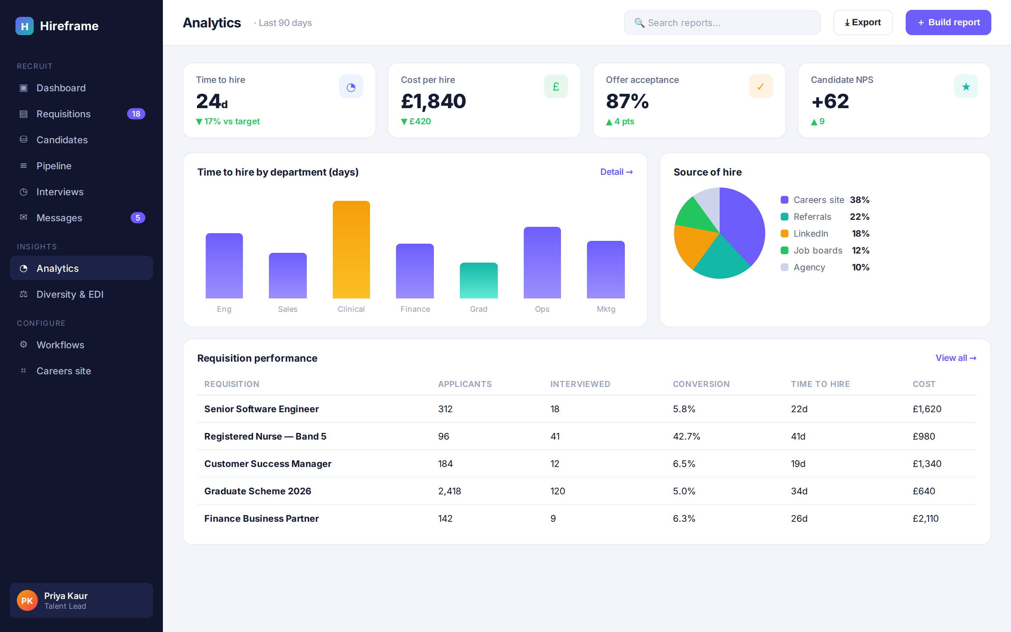Click the Cost column header
Image resolution: width=1011 pixels, height=632 pixels.
click(x=924, y=384)
